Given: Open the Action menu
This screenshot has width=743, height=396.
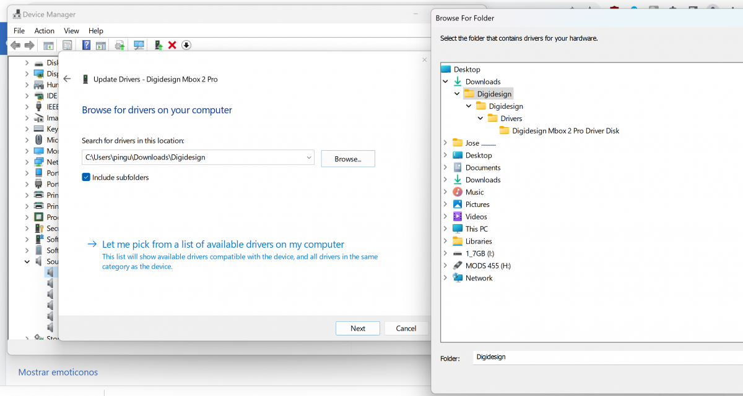Looking at the screenshot, I should (x=44, y=30).
